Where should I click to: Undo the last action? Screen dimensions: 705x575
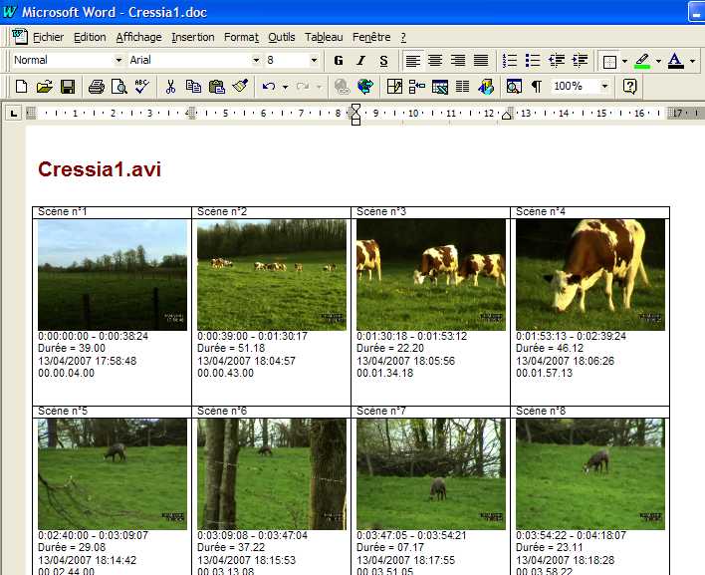[x=269, y=86]
